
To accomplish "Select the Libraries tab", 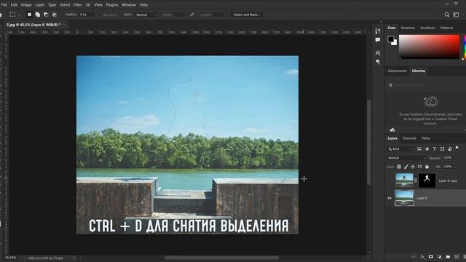I will [419, 71].
